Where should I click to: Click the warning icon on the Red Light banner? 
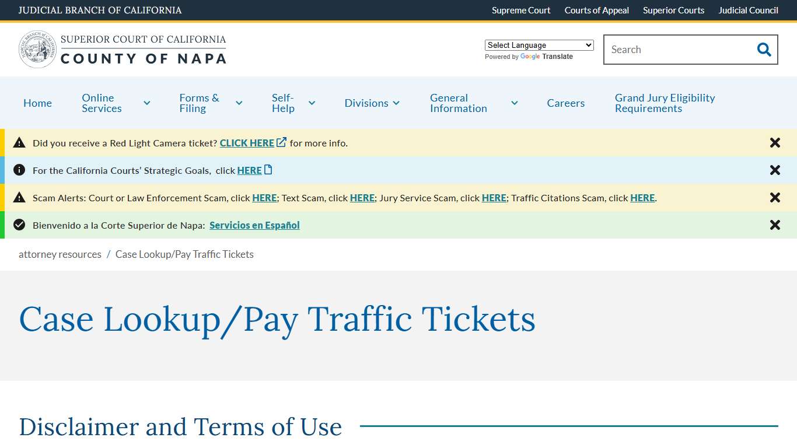19,142
